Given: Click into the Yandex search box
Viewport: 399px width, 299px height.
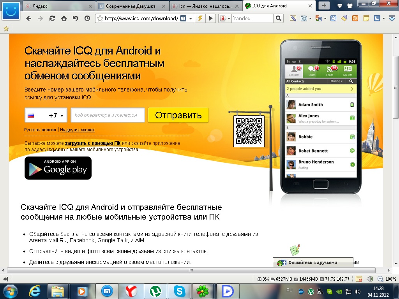Looking at the screenshot, I should 252,18.
